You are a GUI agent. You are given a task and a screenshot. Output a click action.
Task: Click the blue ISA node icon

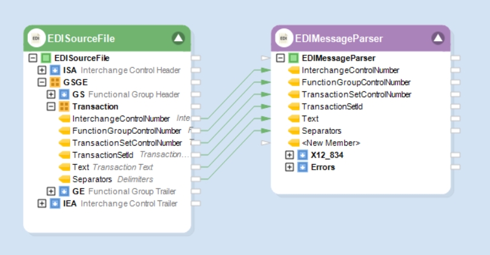tap(55, 70)
